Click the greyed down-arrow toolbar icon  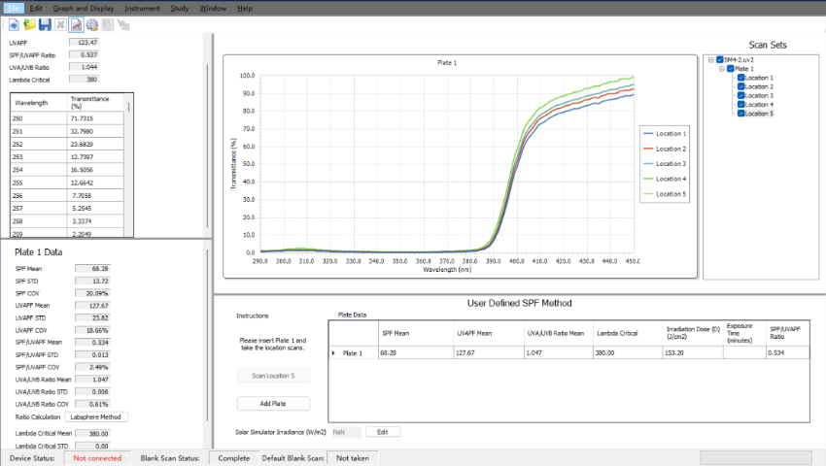[123, 24]
